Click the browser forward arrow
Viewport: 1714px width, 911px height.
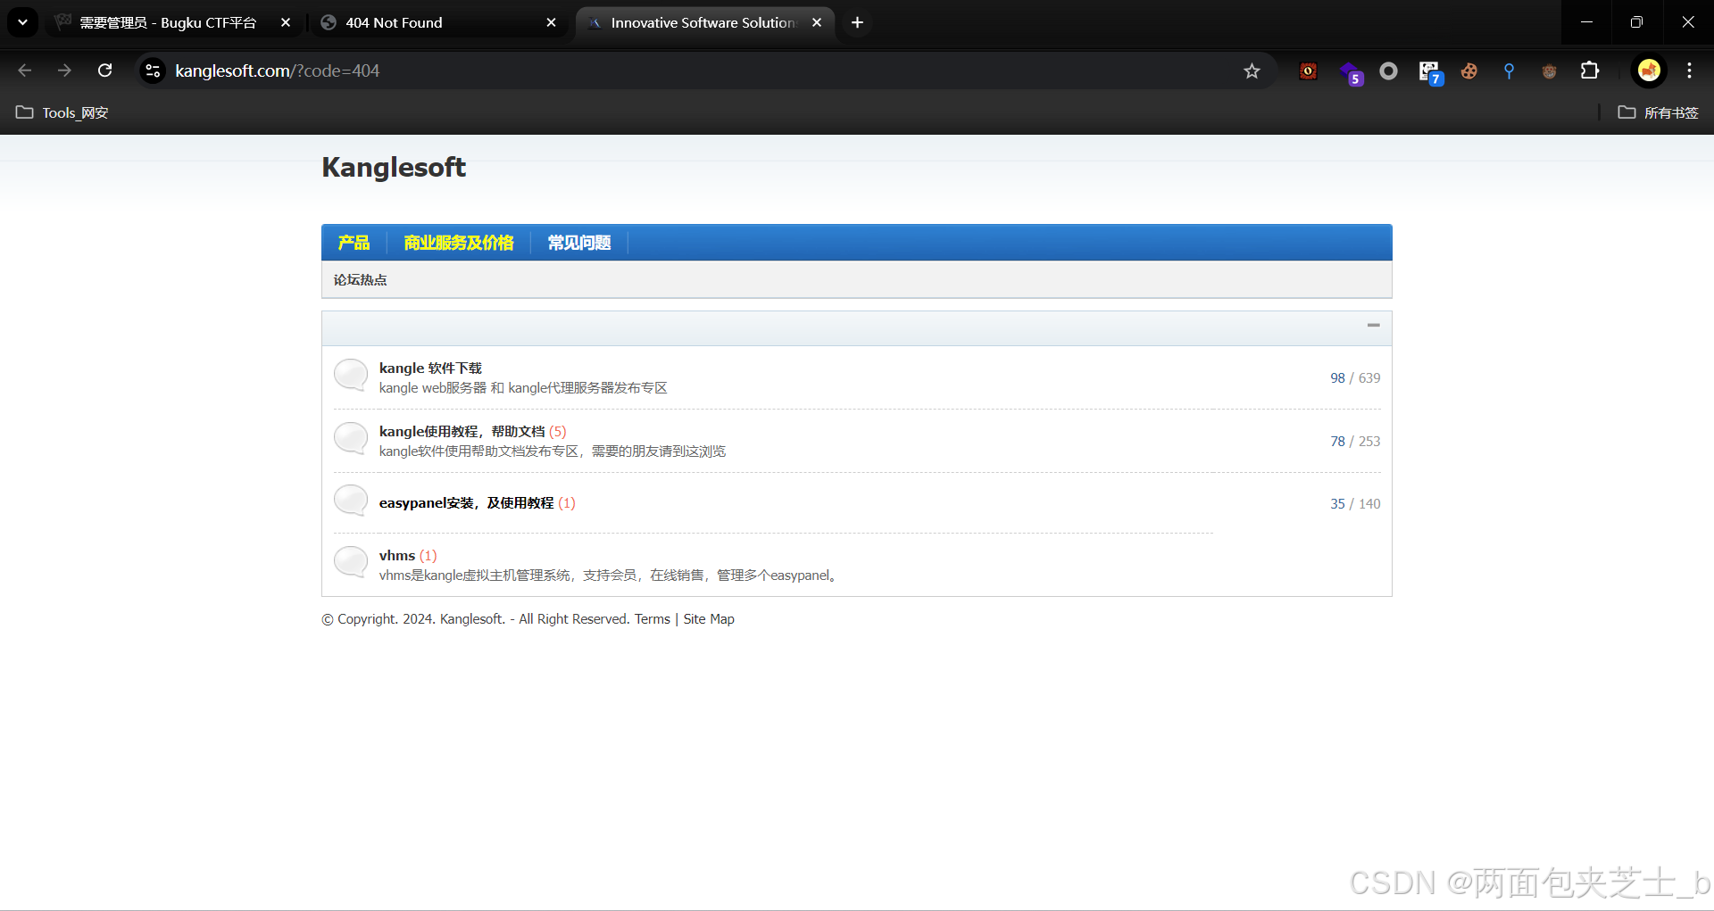pos(64,70)
